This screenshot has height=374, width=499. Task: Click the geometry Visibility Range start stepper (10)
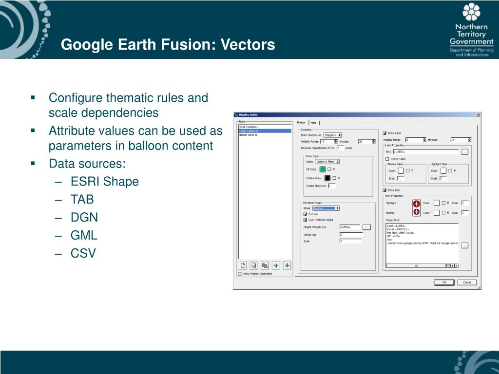(x=336, y=142)
